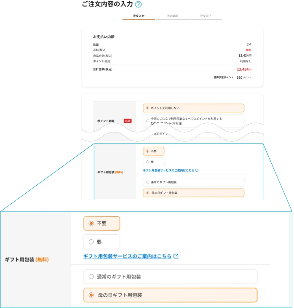This screenshot has height=308, width=294.
Task: Click the 合計金額(税込) label
Action: (103, 69)
